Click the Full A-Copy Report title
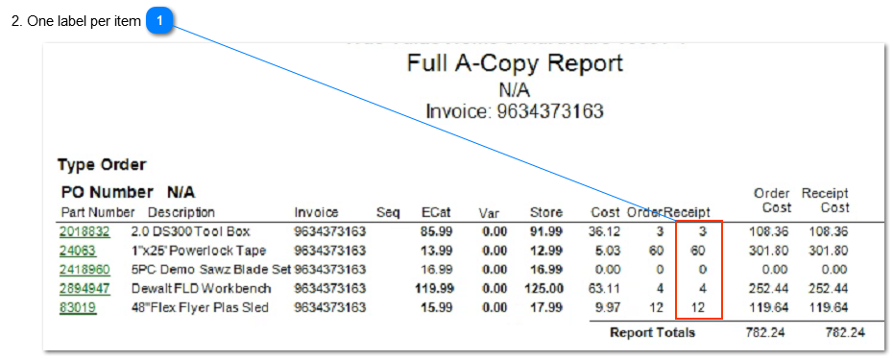This screenshot has width=893, height=359. coord(515,63)
